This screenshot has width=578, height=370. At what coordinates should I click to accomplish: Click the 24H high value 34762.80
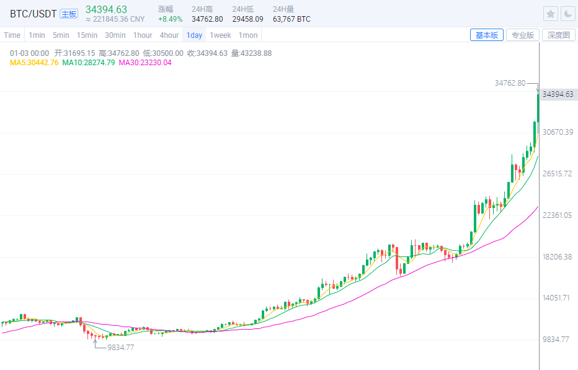(x=207, y=19)
